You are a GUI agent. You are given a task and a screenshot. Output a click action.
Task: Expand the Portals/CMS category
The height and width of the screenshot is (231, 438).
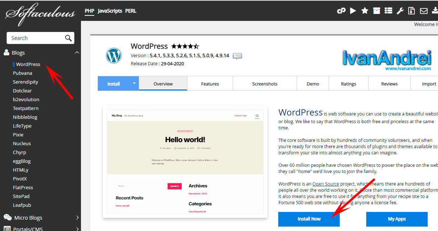77,229
